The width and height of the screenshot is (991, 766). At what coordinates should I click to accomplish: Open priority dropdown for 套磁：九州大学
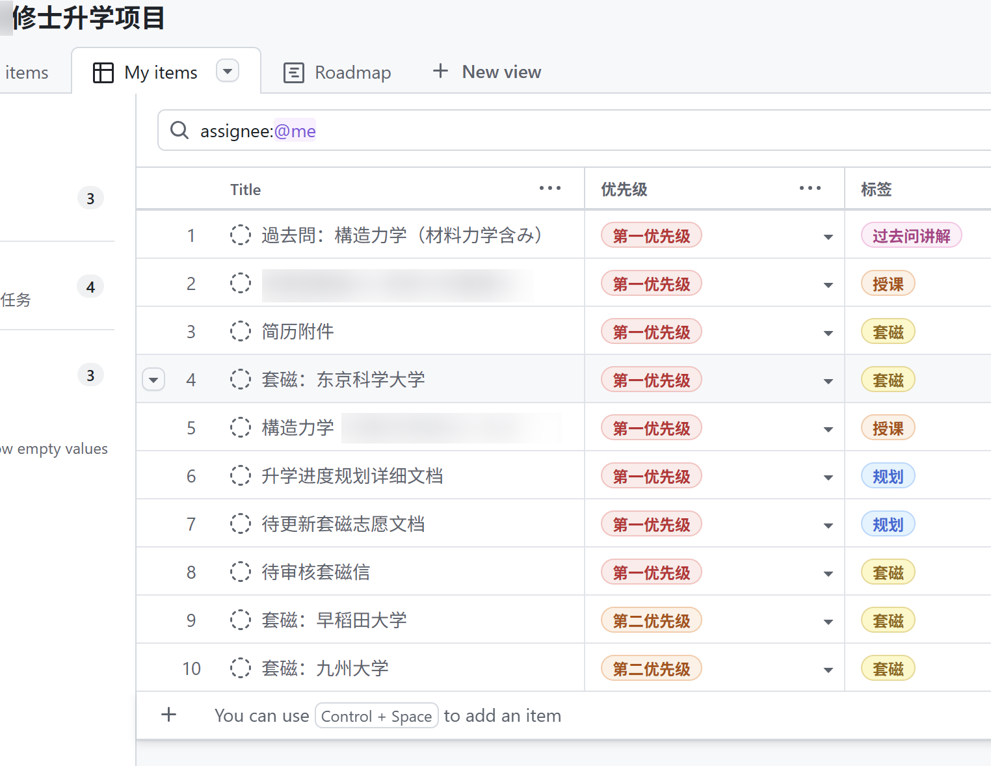point(828,670)
